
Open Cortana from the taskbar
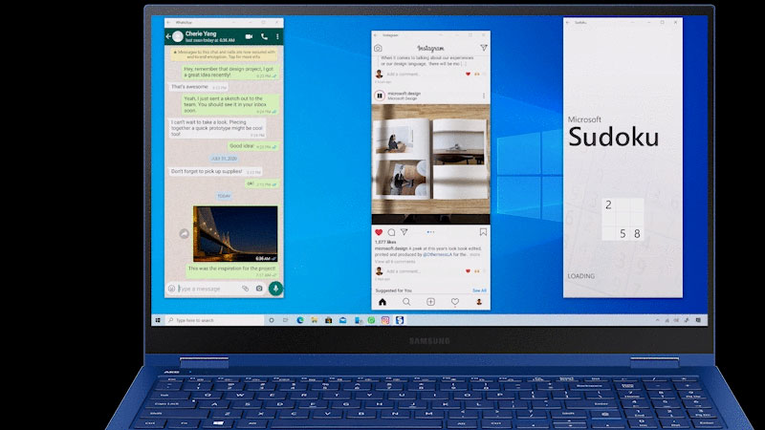pyautogui.click(x=272, y=320)
